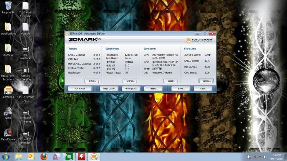
Task: Open the green AMD taskbar icon
Action: [x=69, y=157]
